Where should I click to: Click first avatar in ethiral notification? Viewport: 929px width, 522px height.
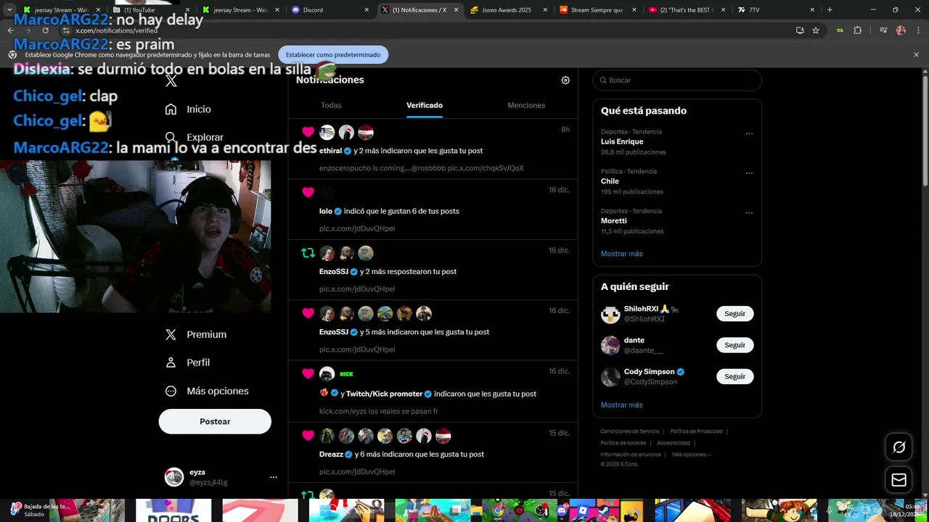pos(327,132)
